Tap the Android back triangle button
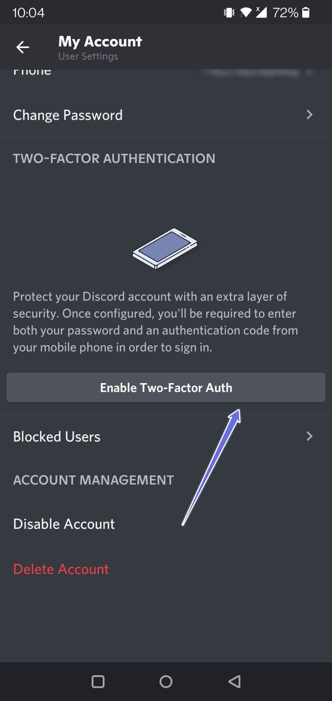 tap(234, 681)
